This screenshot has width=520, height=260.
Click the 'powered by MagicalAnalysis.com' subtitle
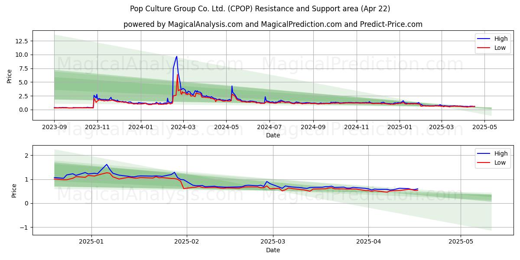tap(273, 24)
